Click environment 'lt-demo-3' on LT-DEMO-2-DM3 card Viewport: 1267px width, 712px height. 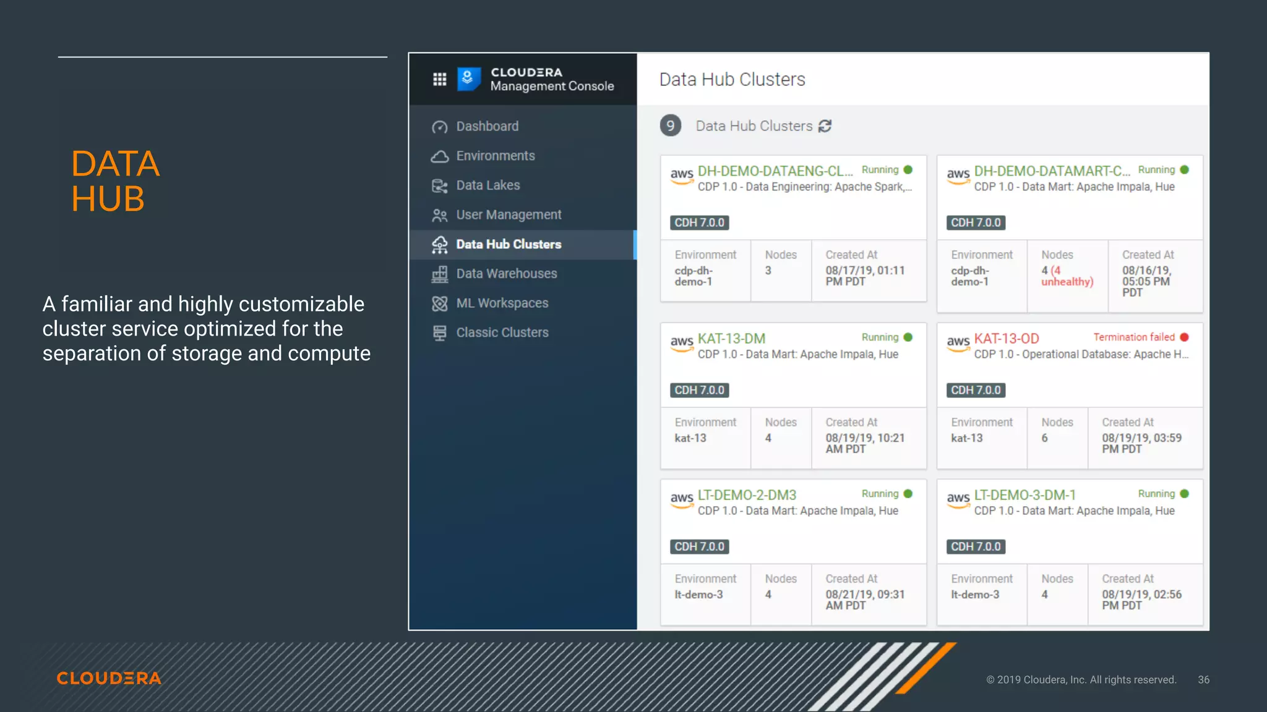pyautogui.click(x=698, y=595)
